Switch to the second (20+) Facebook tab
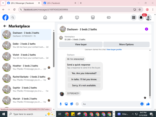This screenshot has height=117, width=156. (60, 3)
